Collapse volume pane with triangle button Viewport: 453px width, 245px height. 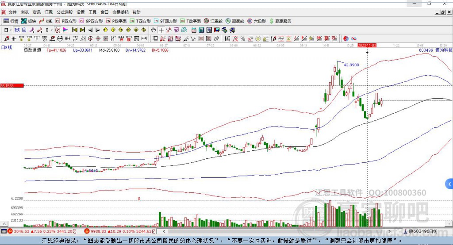pos(4,224)
